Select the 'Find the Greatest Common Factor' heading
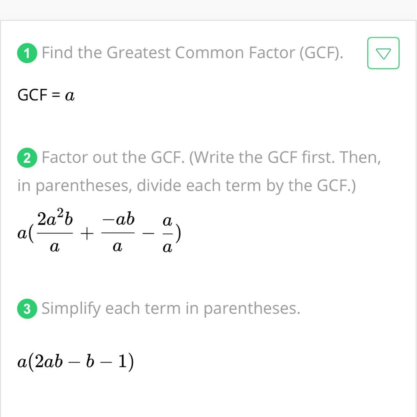The image size is (417, 417). pyautogui.click(x=192, y=53)
